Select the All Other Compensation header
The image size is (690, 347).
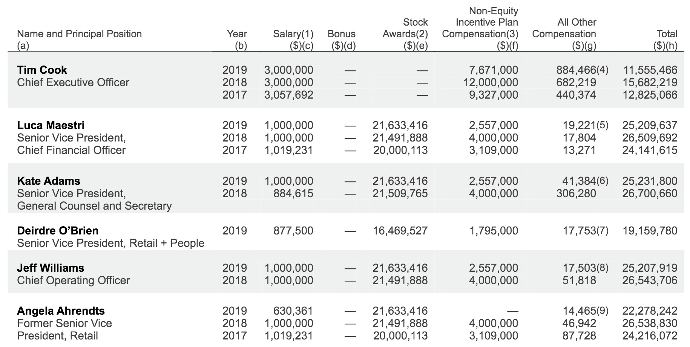[x=564, y=28]
